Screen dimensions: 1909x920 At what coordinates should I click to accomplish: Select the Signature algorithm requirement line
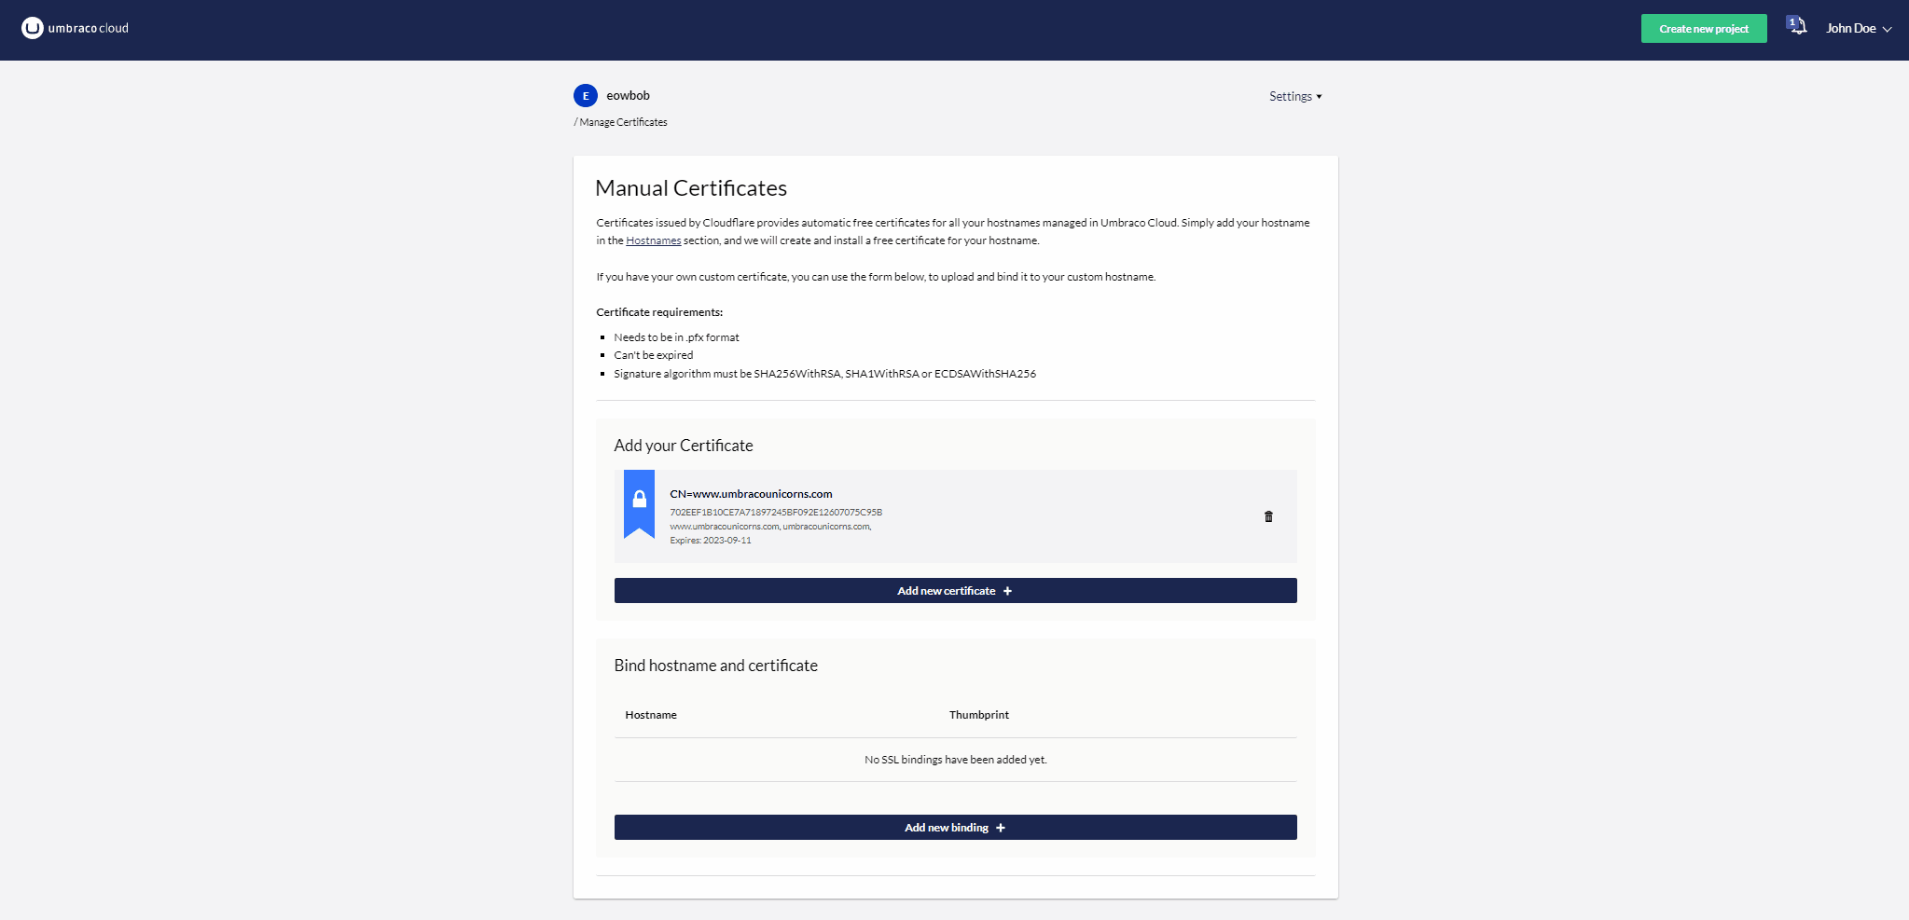(825, 374)
